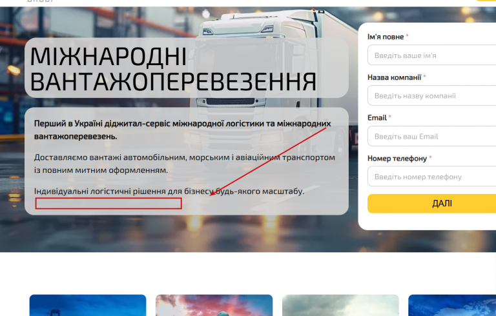Click the full name input field
Viewport: 496px width, 316px height.
(432, 55)
